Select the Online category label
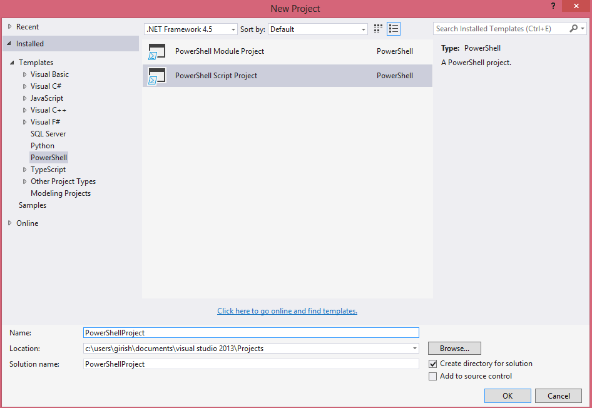592x408 pixels. click(27, 223)
